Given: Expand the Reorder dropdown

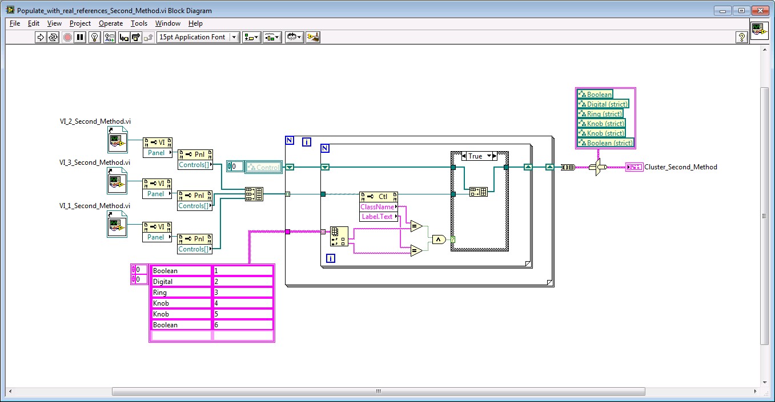Looking at the screenshot, I should [x=294, y=37].
